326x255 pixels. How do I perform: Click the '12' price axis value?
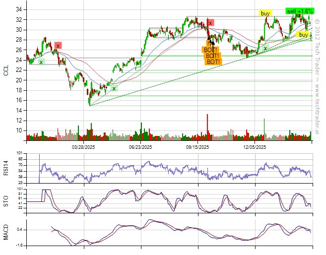(18, 121)
